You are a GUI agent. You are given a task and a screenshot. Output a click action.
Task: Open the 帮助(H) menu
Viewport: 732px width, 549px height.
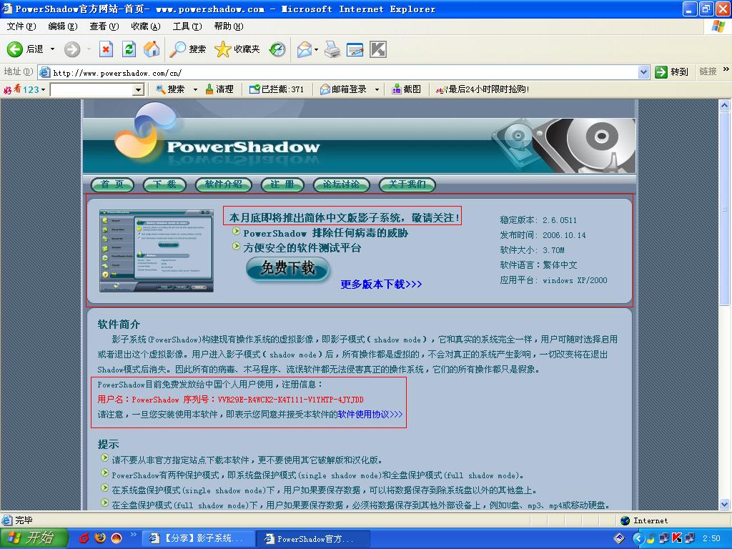tap(229, 26)
